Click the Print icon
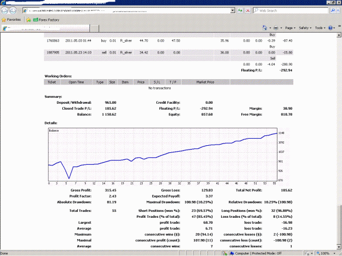Image resolution: width=342 pixels, height=256 pixels. (x=276, y=28)
